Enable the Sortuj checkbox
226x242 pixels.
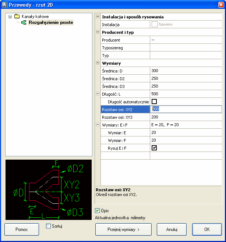coord(48,226)
